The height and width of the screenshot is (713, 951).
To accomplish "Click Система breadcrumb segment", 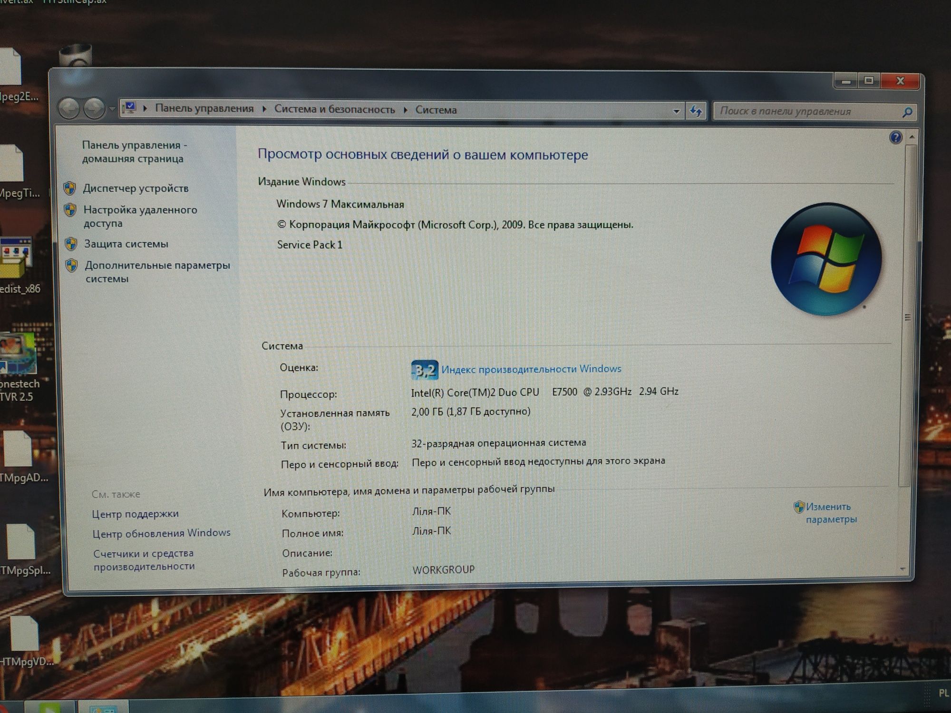I will [x=436, y=110].
